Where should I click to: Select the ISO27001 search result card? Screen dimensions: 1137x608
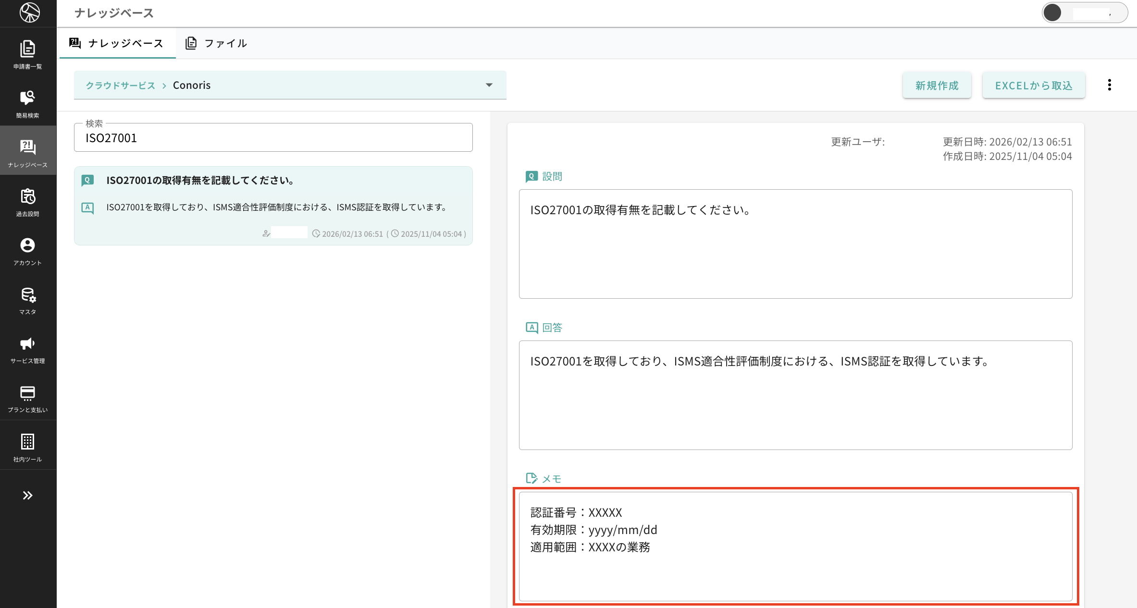pyautogui.click(x=273, y=206)
